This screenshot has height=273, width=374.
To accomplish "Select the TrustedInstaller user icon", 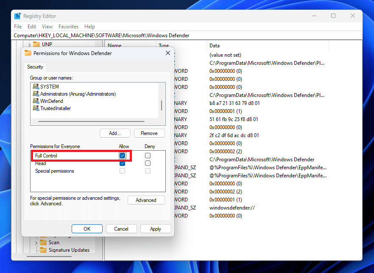I will point(36,108).
